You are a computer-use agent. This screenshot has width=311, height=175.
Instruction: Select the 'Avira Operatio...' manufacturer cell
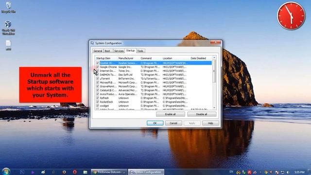click(x=128, y=94)
